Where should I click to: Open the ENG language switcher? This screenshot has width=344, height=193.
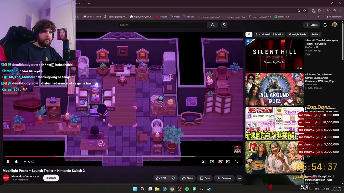coord(317,189)
